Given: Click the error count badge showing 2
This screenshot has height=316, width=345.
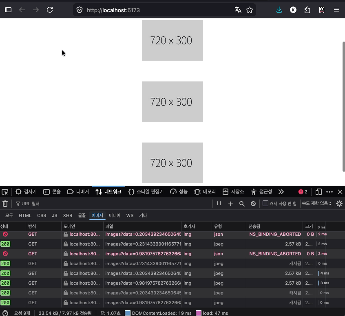Looking at the screenshot, I should click(x=303, y=191).
